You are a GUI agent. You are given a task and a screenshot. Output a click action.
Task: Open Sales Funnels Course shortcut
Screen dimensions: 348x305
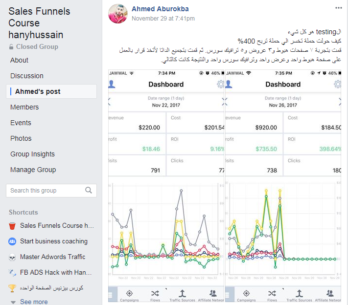click(57, 226)
